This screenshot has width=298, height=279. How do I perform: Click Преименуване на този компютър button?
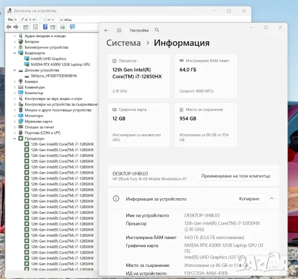(236, 176)
